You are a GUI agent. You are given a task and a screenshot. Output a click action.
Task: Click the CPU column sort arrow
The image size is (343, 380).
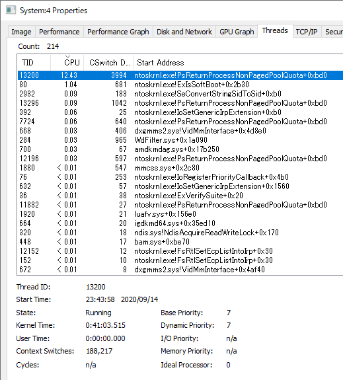point(67,57)
